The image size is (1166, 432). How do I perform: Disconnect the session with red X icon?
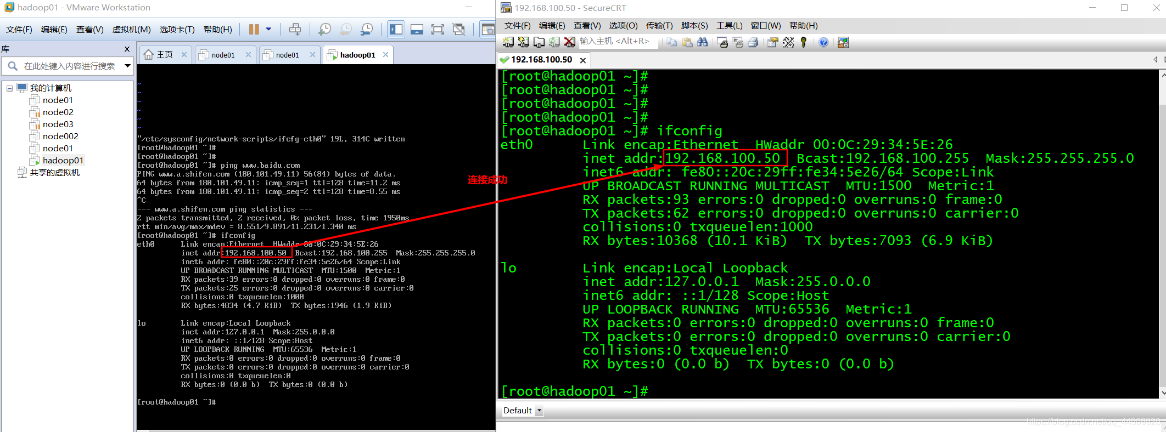tap(570, 42)
